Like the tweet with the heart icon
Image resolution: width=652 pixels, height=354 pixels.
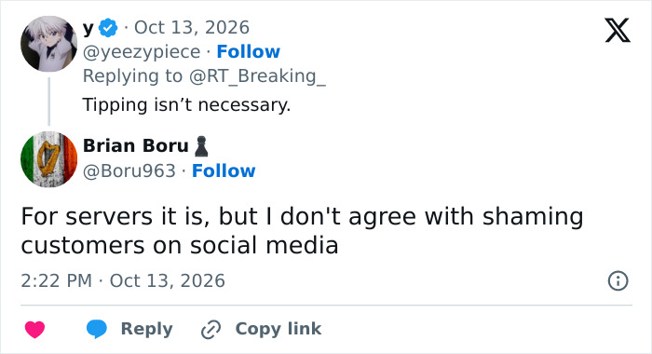[x=35, y=330]
